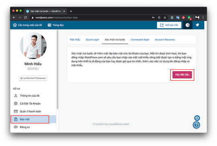
Task: Reload the page with the refresh icon
Action: [25, 18]
